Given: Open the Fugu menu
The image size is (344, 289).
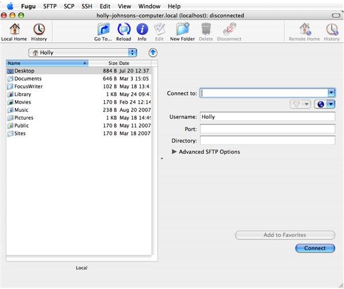Looking at the screenshot, I should click(x=28, y=6).
